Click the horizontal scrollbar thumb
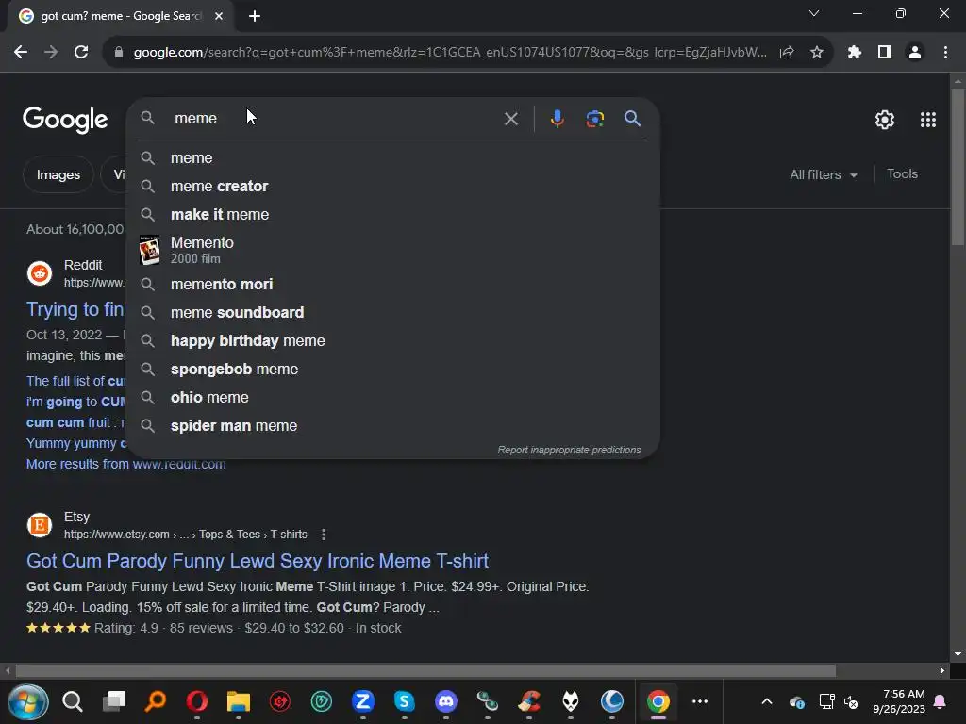The height and width of the screenshot is (724, 966). pyautogui.click(x=425, y=670)
